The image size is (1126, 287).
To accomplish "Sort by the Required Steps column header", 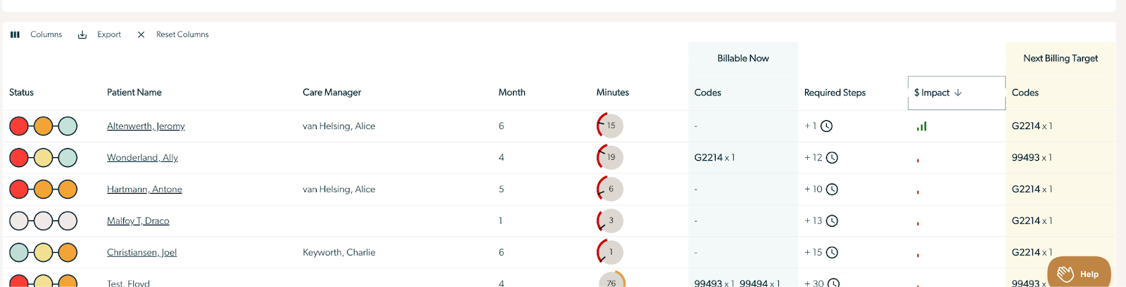I will pyautogui.click(x=835, y=93).
